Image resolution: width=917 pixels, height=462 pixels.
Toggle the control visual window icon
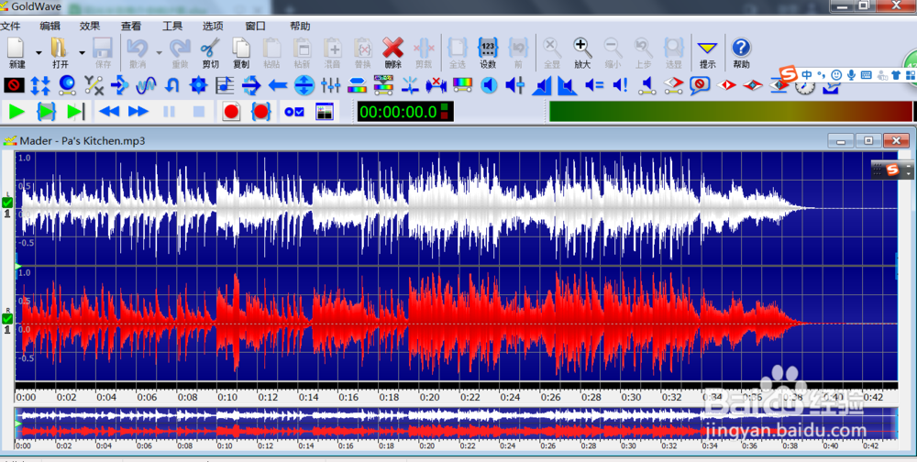pyautogui.click(x=324, y=112)
